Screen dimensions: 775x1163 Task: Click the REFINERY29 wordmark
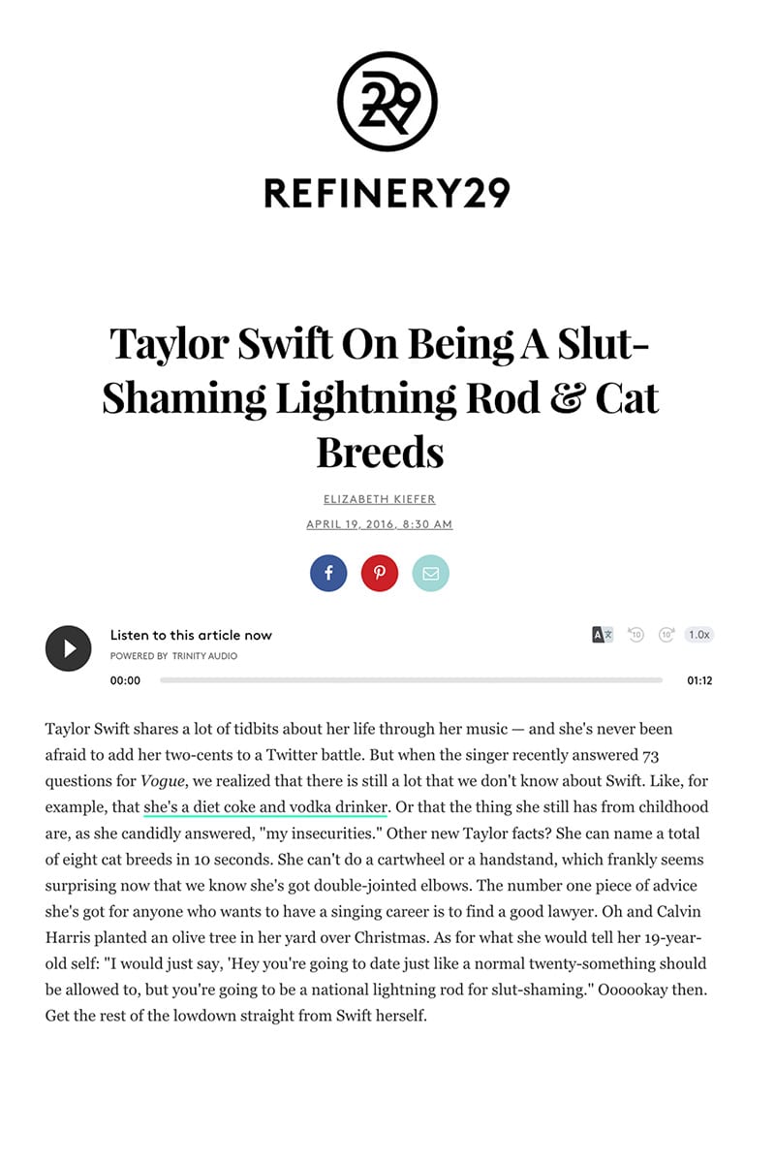point(387,192)
